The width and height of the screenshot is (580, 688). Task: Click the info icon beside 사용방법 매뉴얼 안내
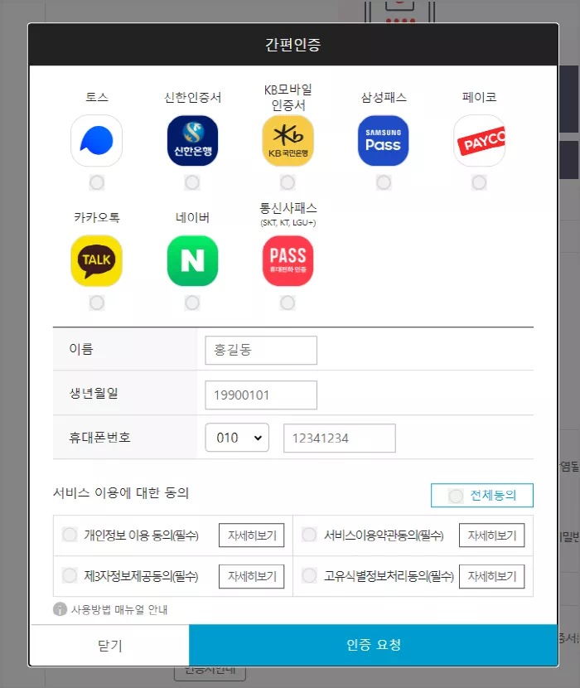(60, 609)
